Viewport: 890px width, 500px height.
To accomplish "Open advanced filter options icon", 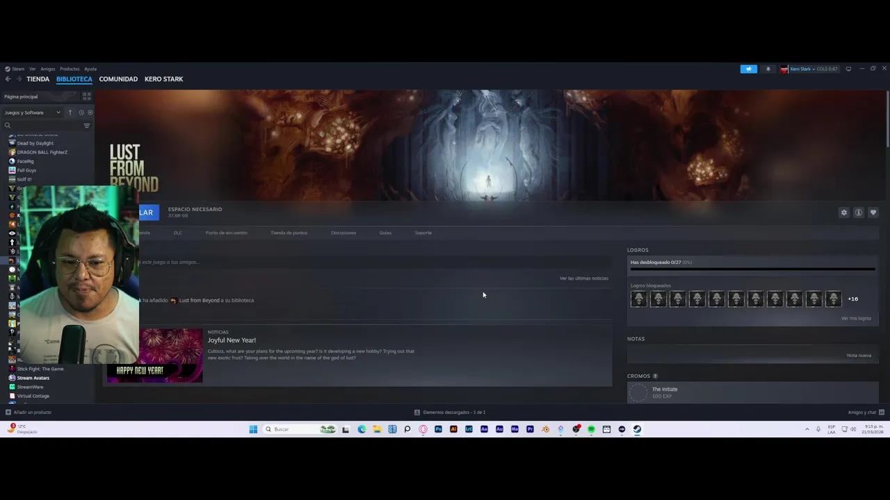I will click(x=87, y=126).
